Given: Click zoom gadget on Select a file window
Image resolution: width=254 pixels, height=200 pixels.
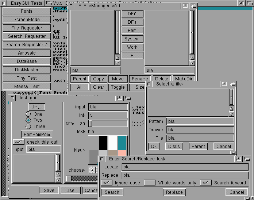Looking at the screenshot, I should tap(224, 84).
